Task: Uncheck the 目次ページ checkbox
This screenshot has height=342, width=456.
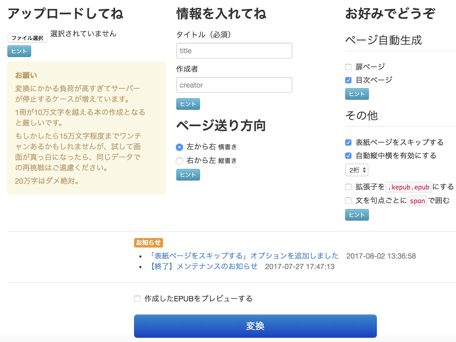Action: [x=348, y=80]
